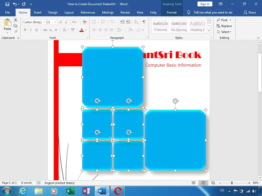The height and width of the screenshot is (196, 262).
Task: Open the Drawing Tools Format tab
Action: click(172, 13)
